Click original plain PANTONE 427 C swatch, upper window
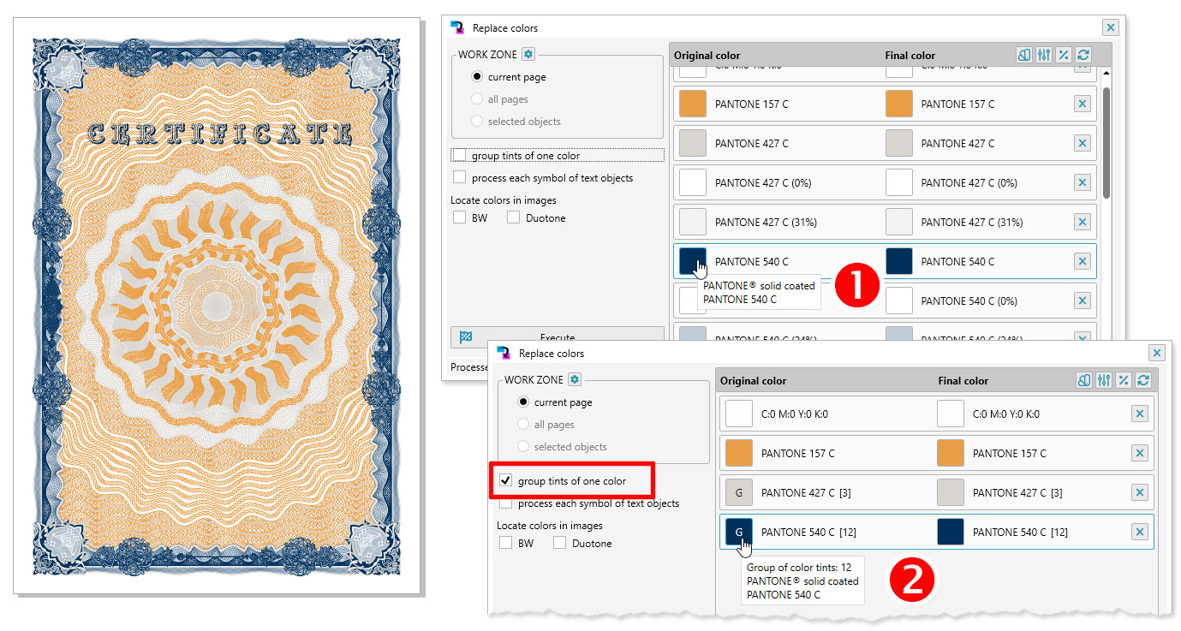Viewport: 1181px width, 631px height. point(692,143)
